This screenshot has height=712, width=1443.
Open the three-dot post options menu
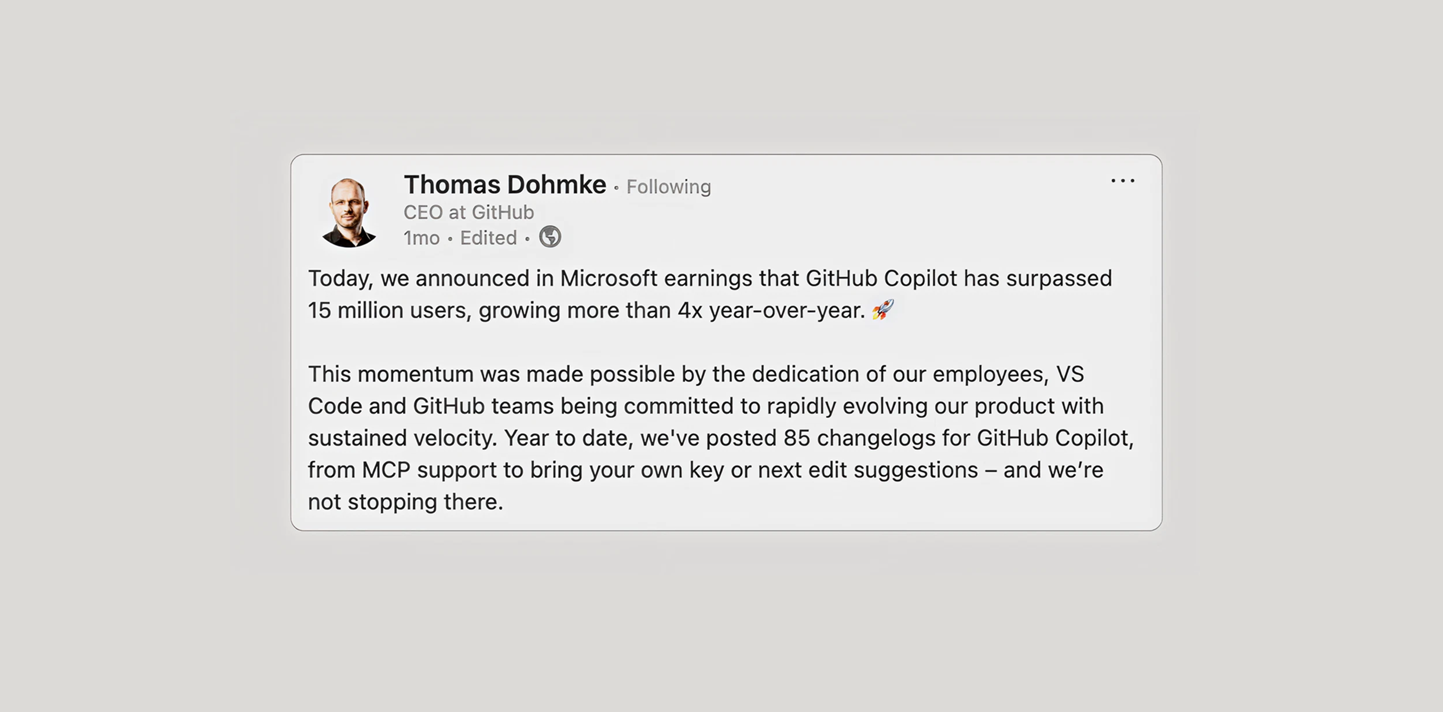1123,181
